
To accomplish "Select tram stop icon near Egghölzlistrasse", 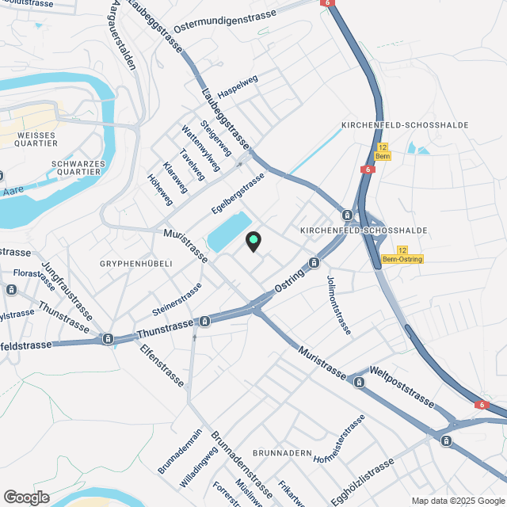I will point(446,440).
